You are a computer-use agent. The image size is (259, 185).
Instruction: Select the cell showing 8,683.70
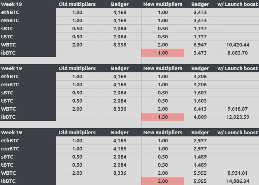click(x=238, y=53)
